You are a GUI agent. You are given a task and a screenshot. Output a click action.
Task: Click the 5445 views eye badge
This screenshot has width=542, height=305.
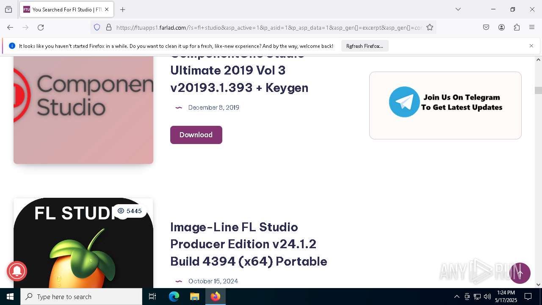point(130,211)
